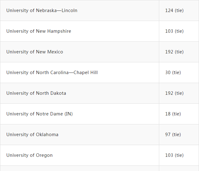Select New Hampshire's 103 (tie) rank cell

[174, 31]
